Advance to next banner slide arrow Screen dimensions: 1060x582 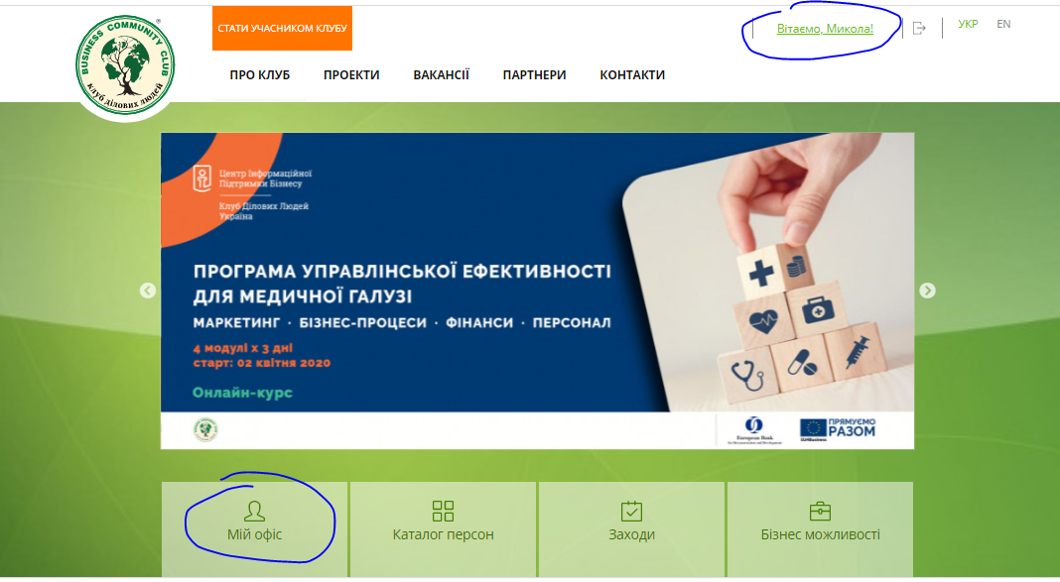[927, 291]
